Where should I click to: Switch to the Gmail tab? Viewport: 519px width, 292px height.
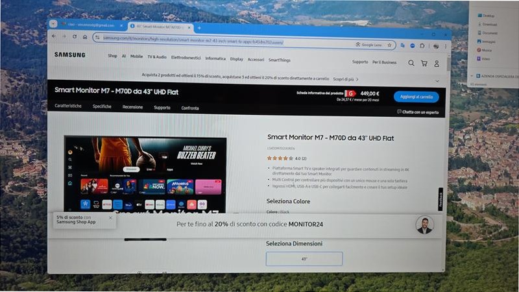click(x=91, y=25)
